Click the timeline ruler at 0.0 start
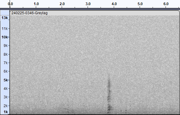The image size is (180, 115). pos(10,4)
